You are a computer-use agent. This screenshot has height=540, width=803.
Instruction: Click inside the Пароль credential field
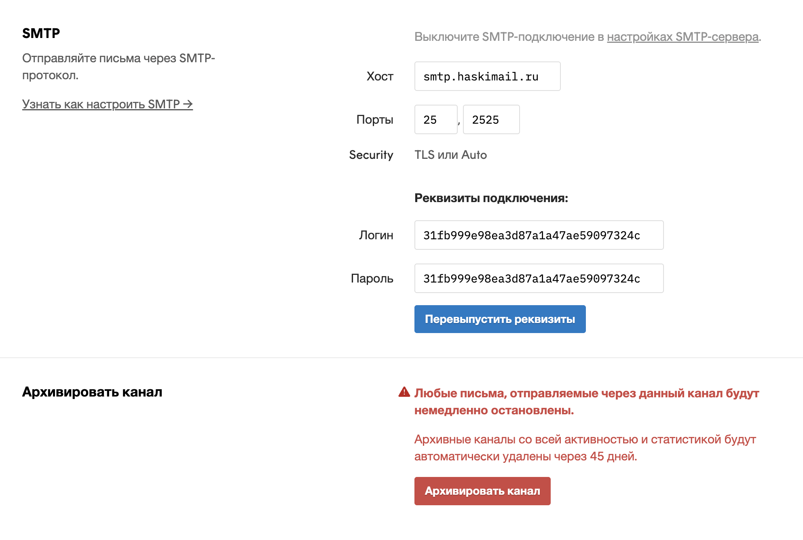pos(539,278)
